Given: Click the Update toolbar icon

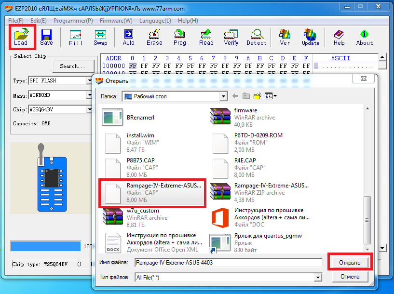Looking at the screenshot, I should point(311,37).
